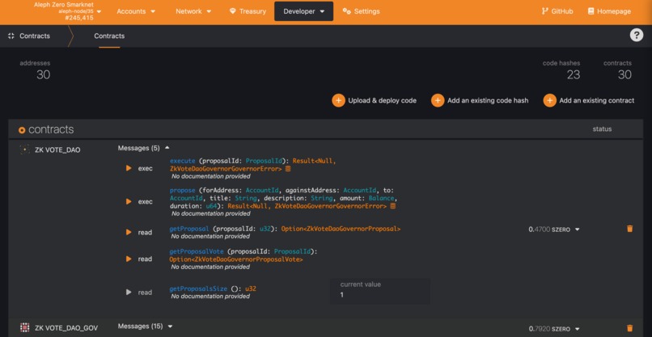The height and width of the screenshot is (337, 652).
Task: Click the play icon for propose message
Action: point(129,201)
